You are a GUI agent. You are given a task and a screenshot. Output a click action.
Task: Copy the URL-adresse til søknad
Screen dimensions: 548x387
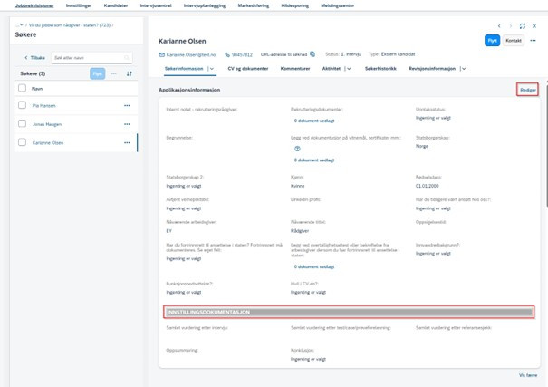pyautogui.click(x=312, y=54)
